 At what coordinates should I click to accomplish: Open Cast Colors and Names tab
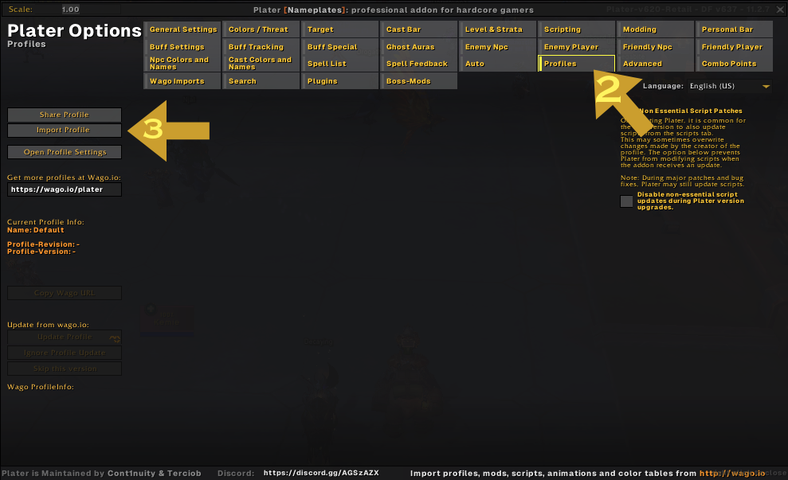coord(261,63)
